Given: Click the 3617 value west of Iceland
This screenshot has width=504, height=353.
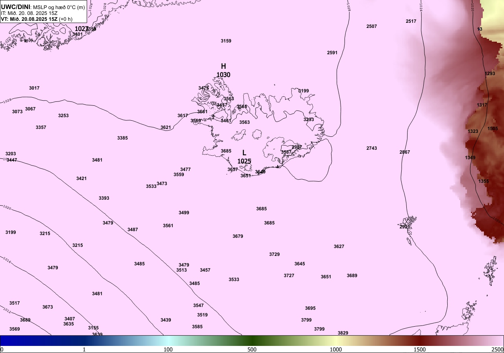Looking at the screenshot, I should point(183,116).
